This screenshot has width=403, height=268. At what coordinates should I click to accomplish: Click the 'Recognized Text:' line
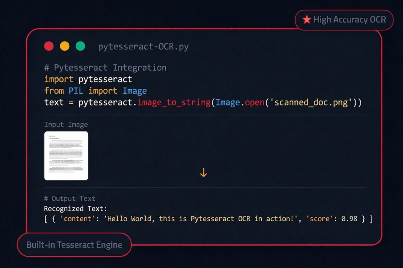click(75, 208)
